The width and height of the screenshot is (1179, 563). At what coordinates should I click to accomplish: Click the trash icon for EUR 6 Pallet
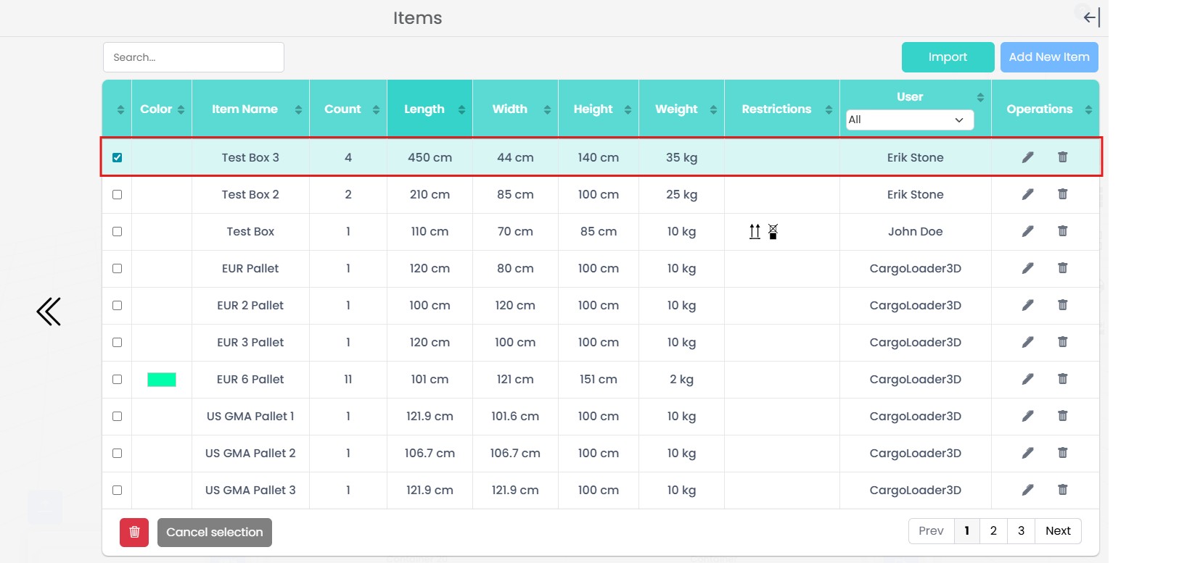pyautogui.click(x=1062, y=379)
